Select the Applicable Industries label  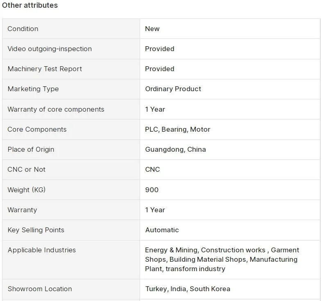(42, 250)
